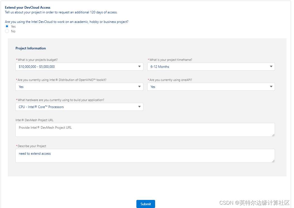This screenshot has height=208, width=294.
Task: Select the No radio button
Action: coord(7,31)
